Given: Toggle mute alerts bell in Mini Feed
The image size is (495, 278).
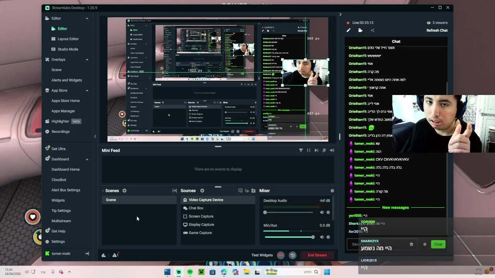Looking at the screenshot, I should coord(324,151).
